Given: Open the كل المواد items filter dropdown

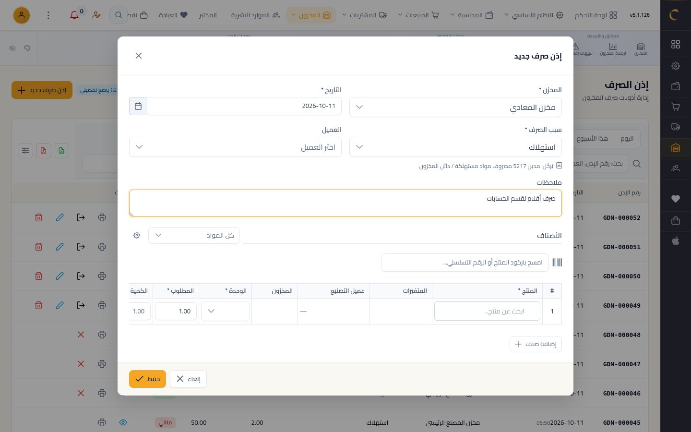Looking at the screenshot, I should click(194, 235).
